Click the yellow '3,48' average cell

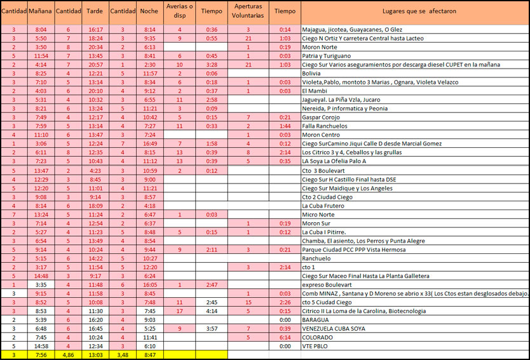(x=123, y=355)
